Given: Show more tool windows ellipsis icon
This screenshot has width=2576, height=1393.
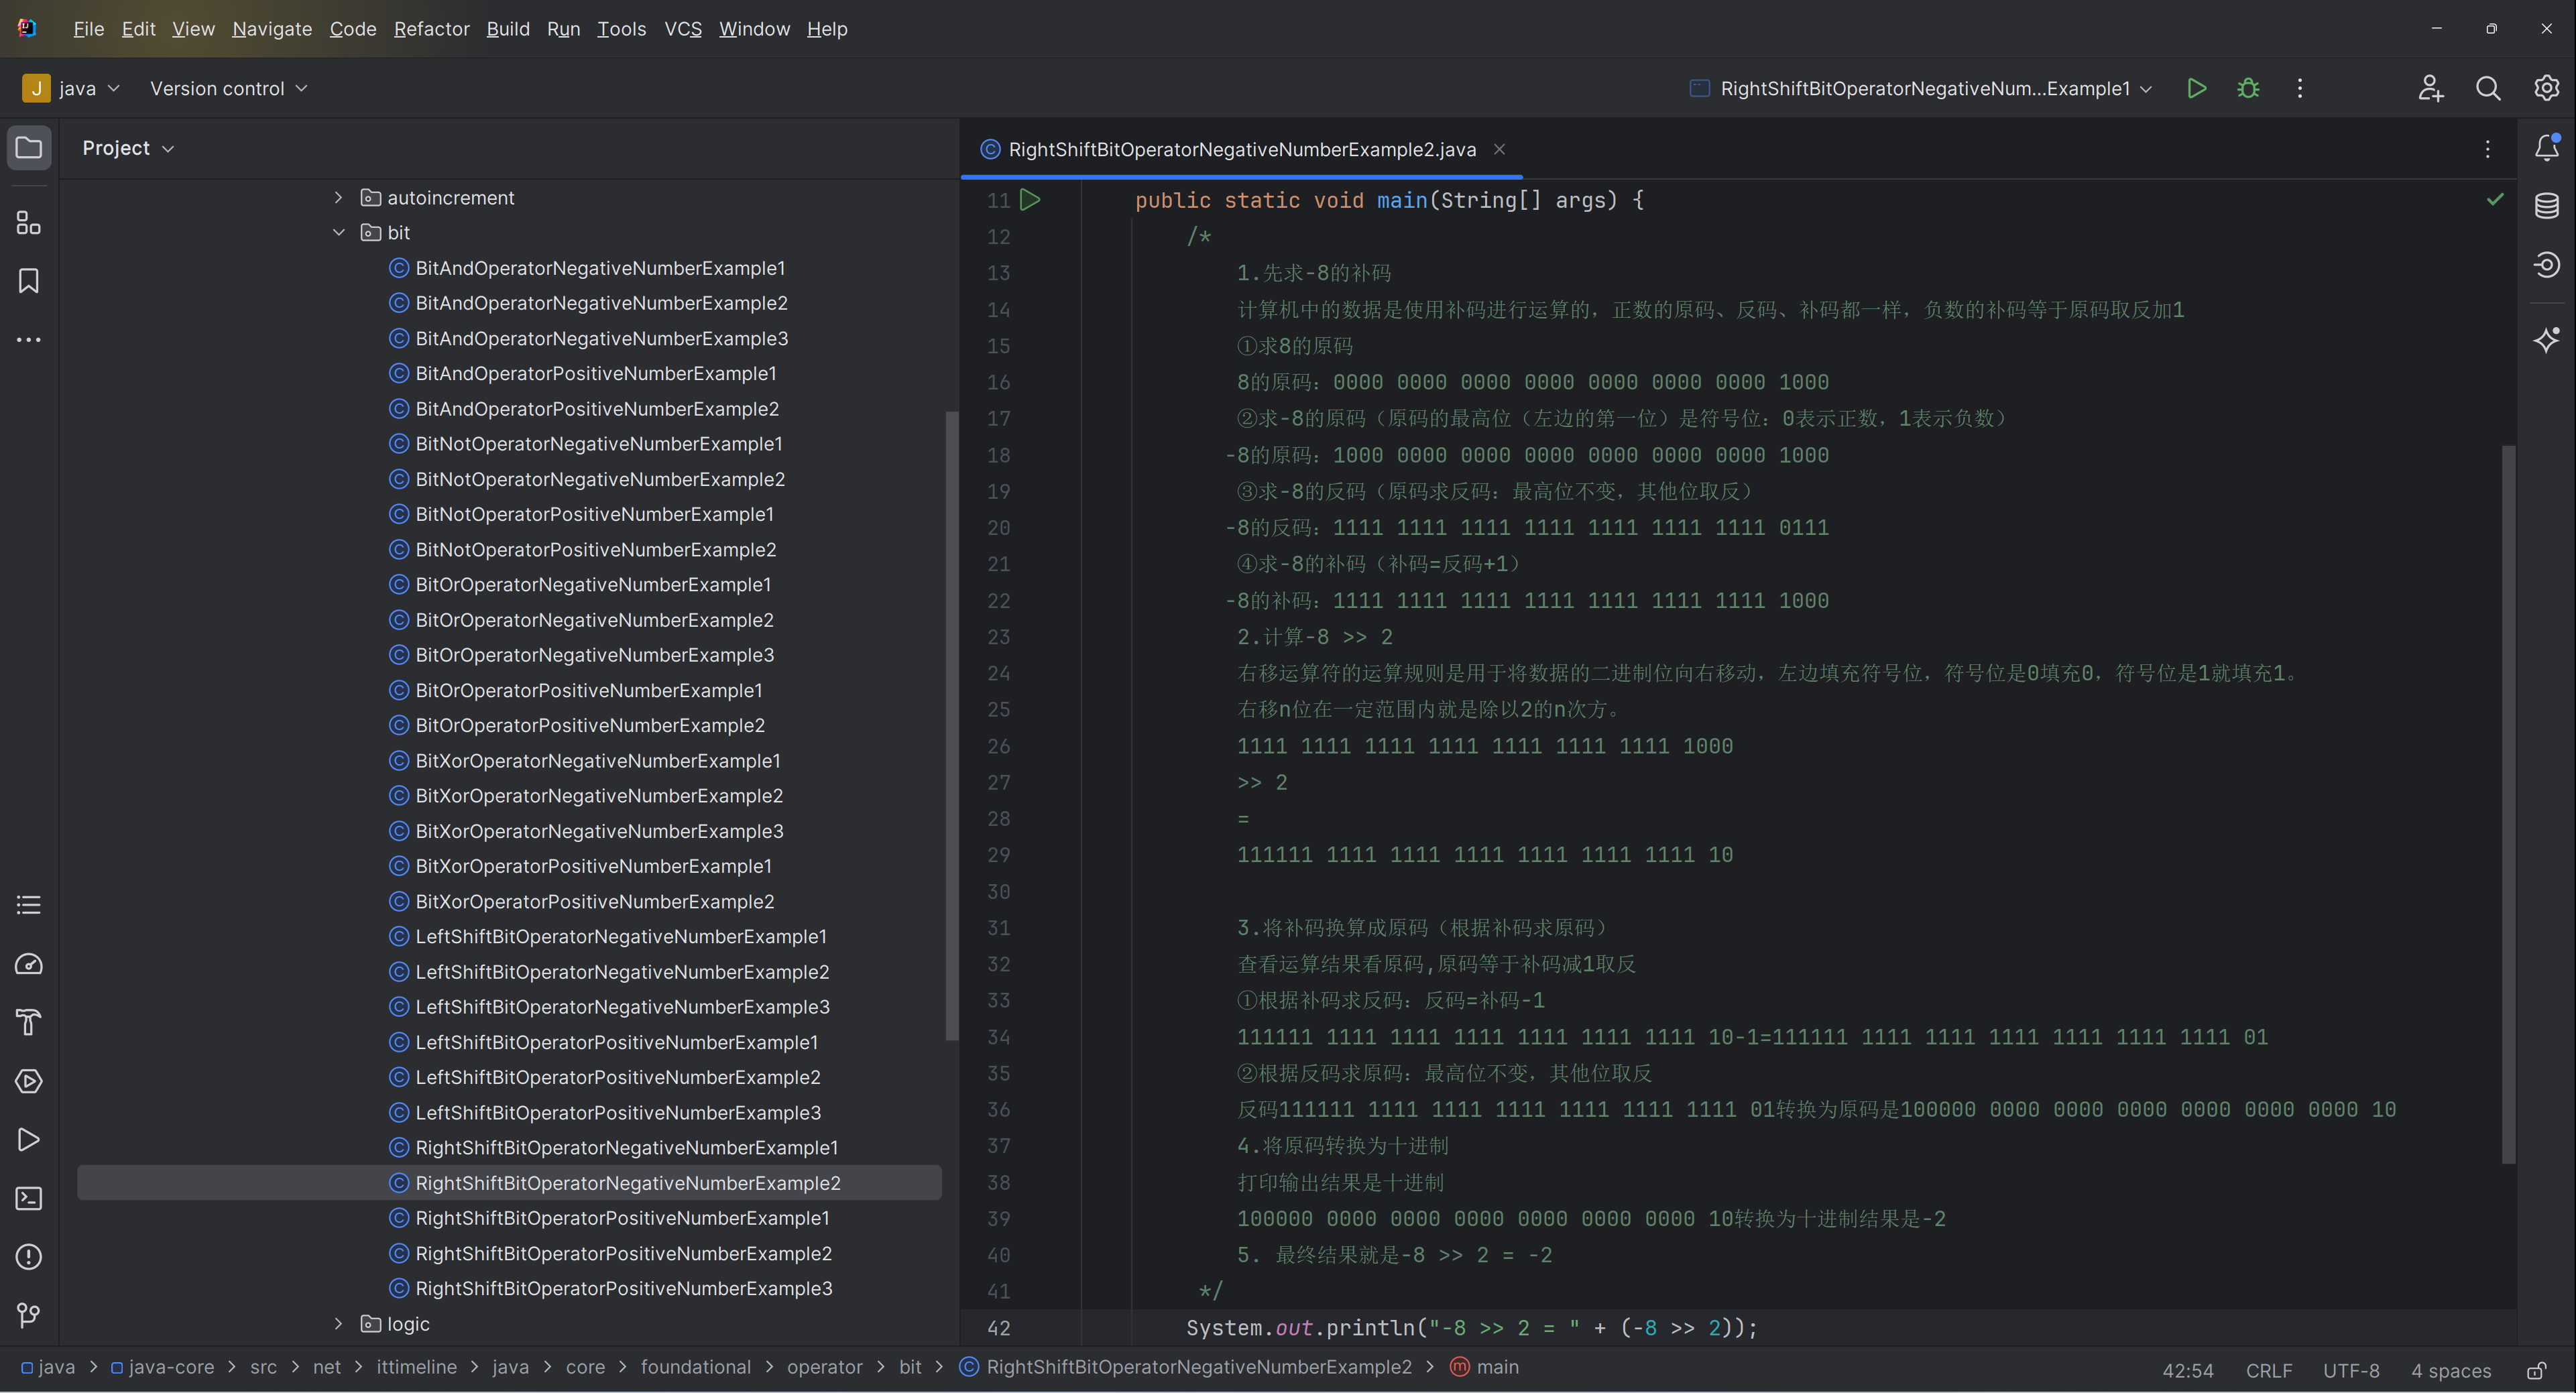Looking at the screenshot, I should point(29,340).
